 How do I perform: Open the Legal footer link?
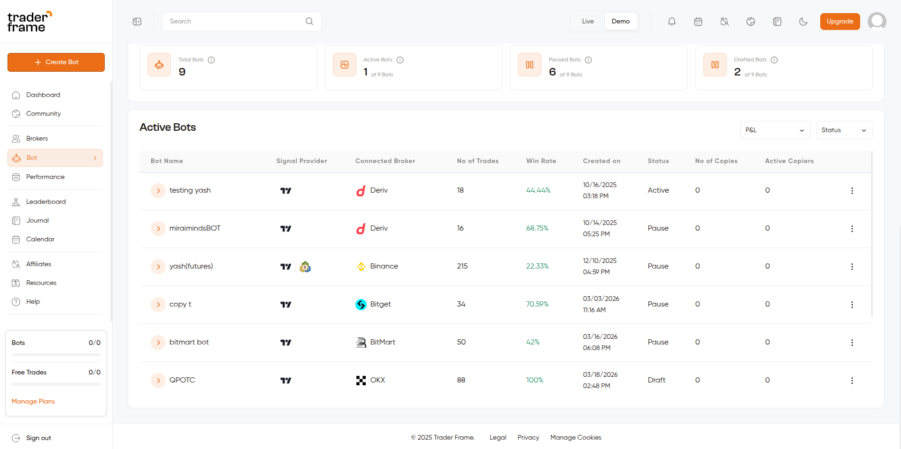click(498, 437)
